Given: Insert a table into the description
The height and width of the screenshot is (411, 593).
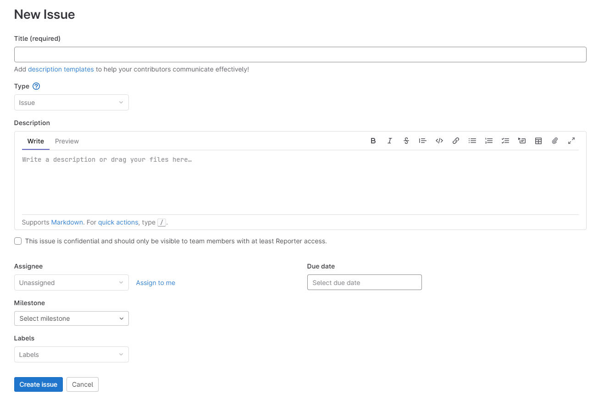Looking at the screenshot, I should 538,141.
